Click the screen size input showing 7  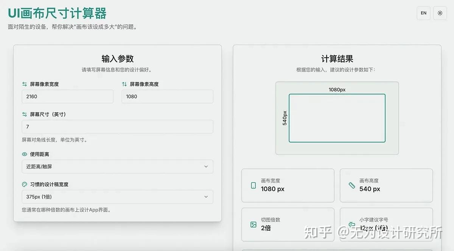[117, 126]
